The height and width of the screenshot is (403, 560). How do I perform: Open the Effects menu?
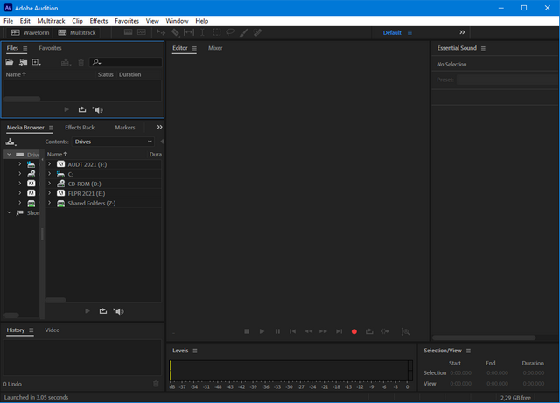pos(99,20)
